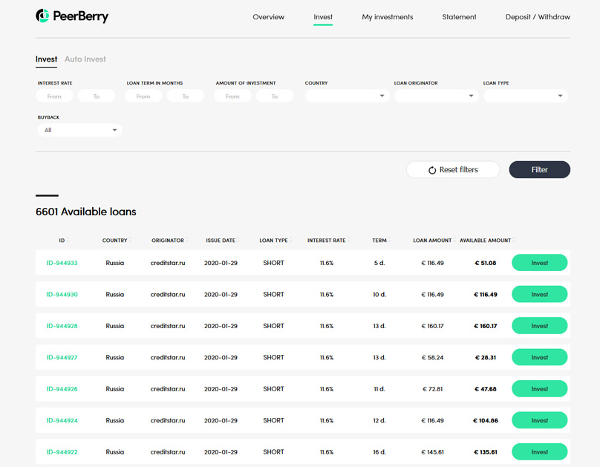600x467 pixels.
Task: Click the Reset filters button
Action: (x=453, y=169)
